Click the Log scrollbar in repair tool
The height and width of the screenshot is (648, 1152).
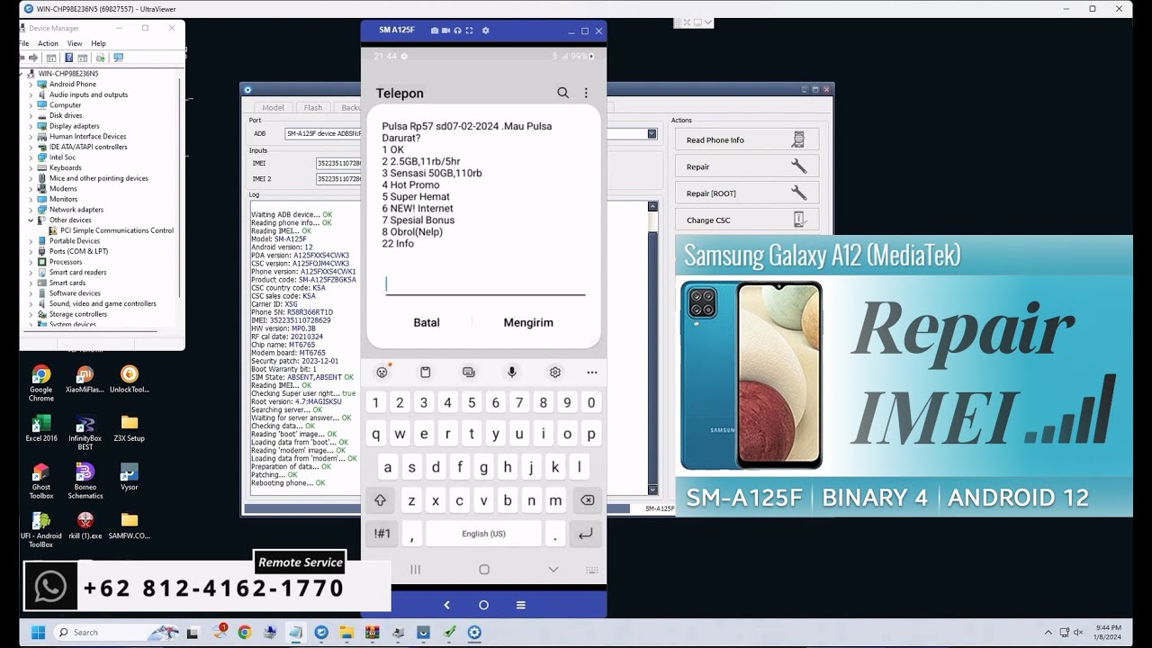(x=653, y=347)
